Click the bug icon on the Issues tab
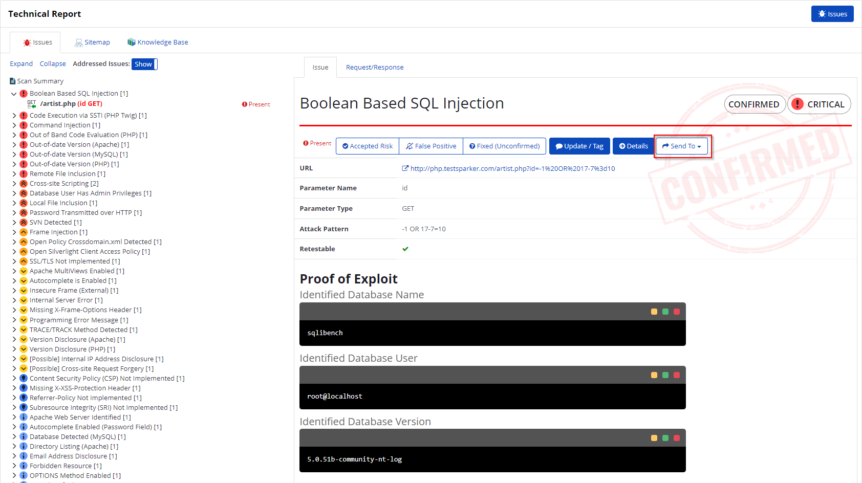The image size is (862, 483). tap(27, 42)
